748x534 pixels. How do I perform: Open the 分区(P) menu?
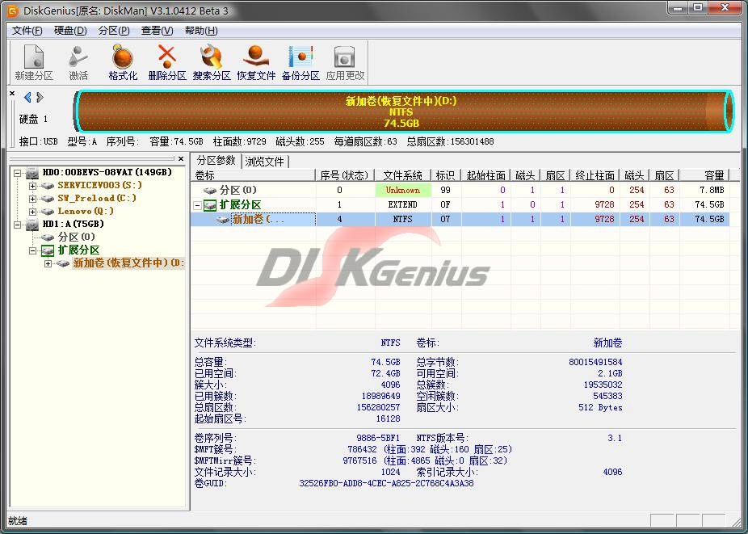pos(114,31)
